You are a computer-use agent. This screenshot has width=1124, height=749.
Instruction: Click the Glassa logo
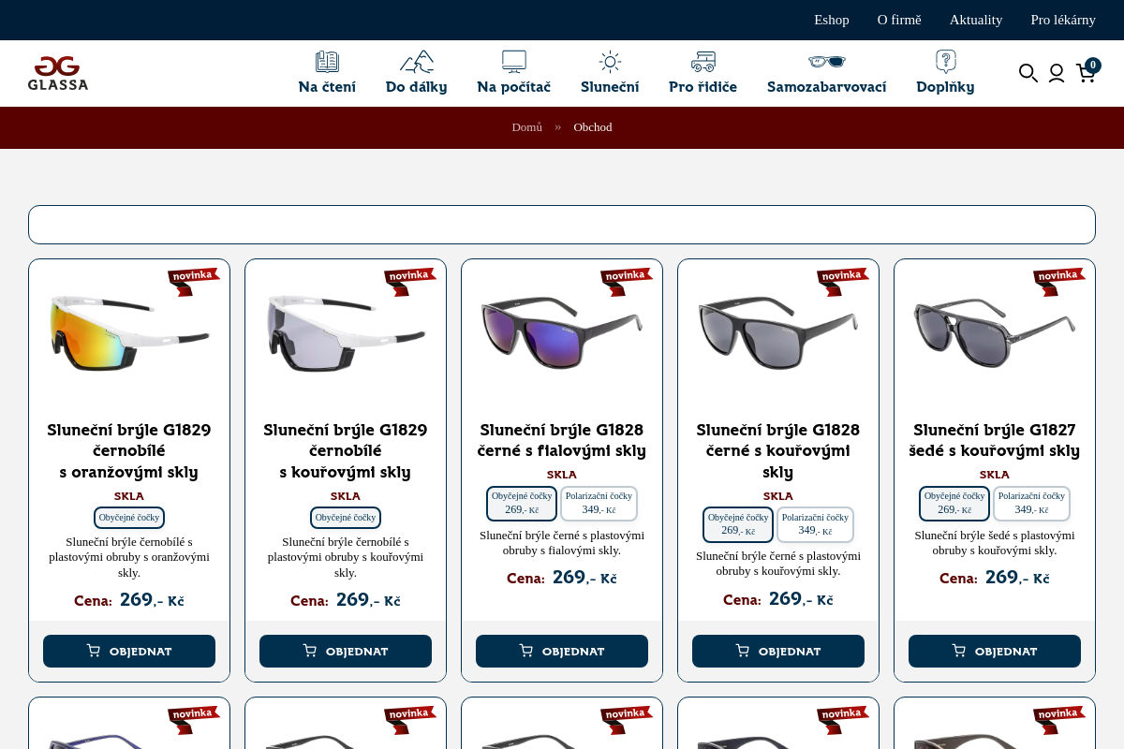tap(58, 73)
